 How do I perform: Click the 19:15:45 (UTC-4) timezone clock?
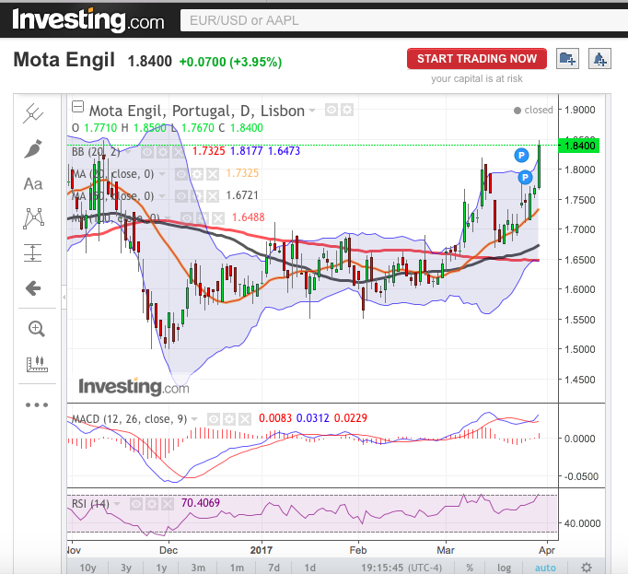click(401, 568)
